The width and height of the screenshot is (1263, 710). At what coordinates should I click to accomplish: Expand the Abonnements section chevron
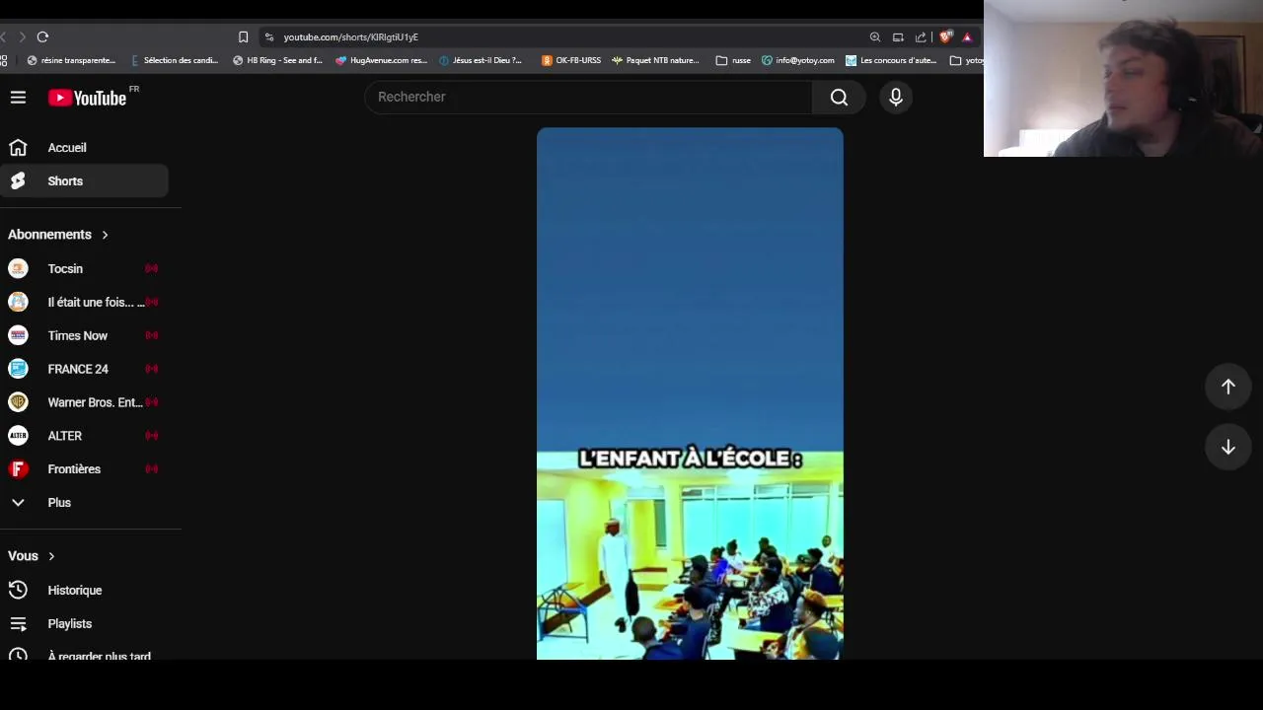[x=105, y=235]
